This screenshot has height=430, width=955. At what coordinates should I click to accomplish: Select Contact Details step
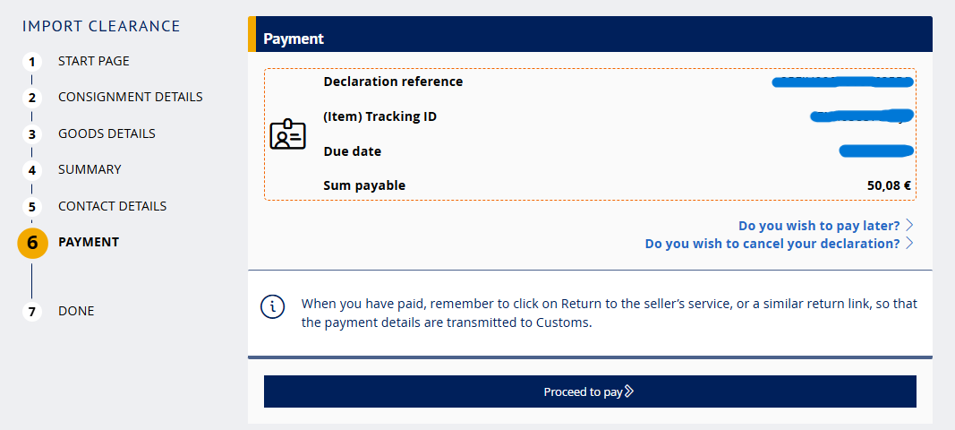tap(112, 206)
